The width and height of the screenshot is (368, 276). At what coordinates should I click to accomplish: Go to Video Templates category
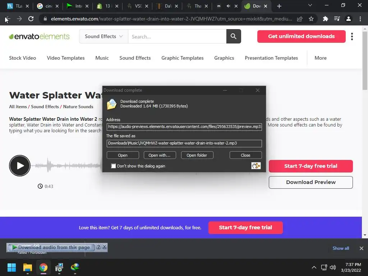pos(66,58)
